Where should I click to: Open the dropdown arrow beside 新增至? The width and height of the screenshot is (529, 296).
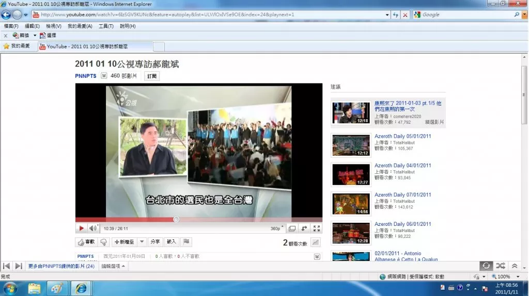pyautogui.click(x=142, y=242)
